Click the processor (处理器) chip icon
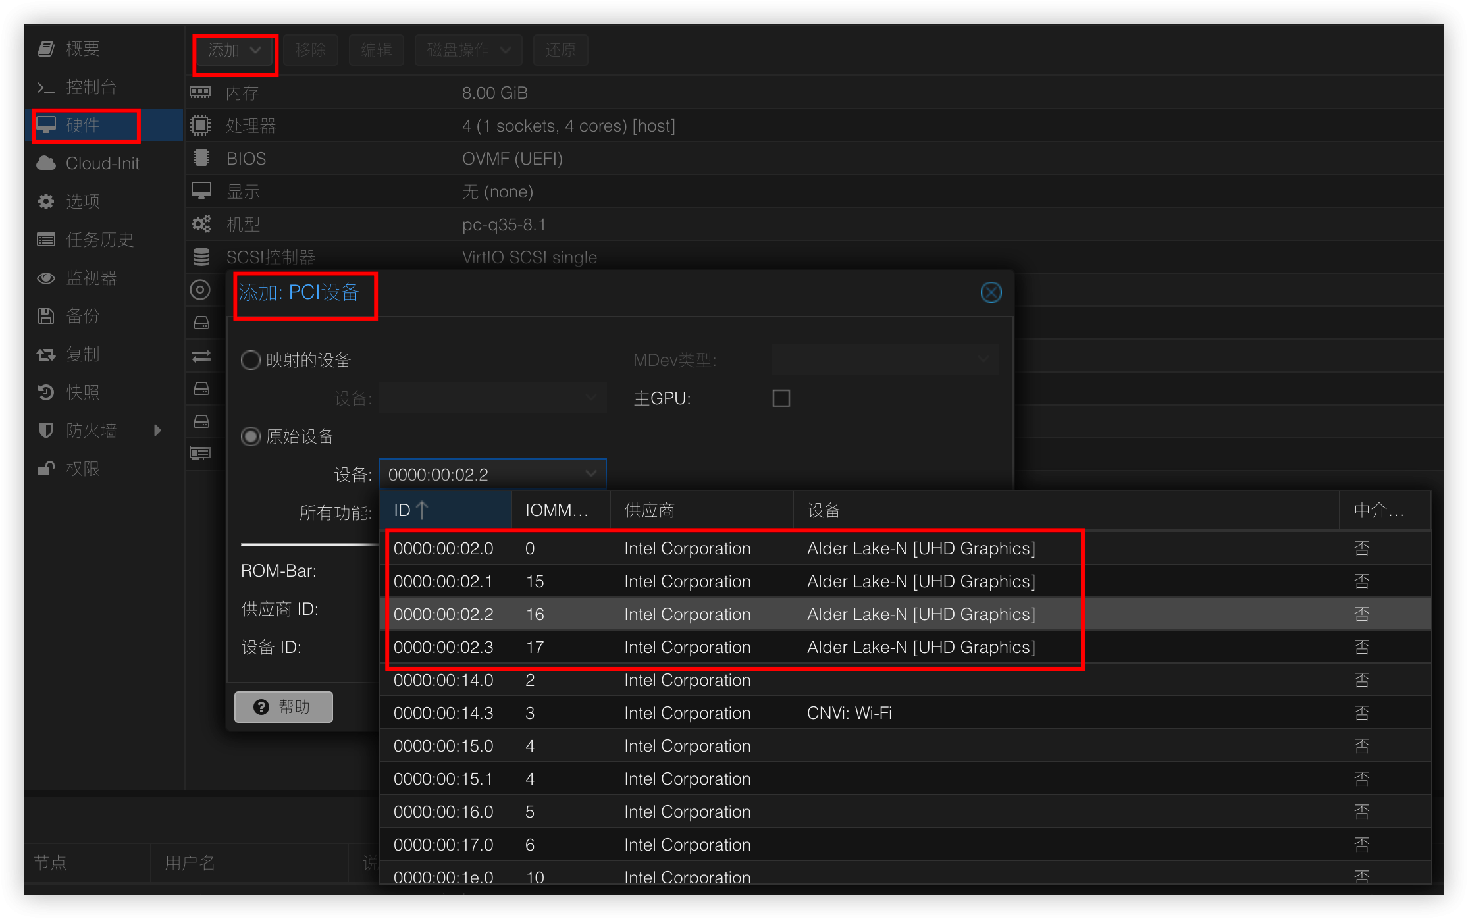This screenshot has height=919, width=1468. [200, 125]
